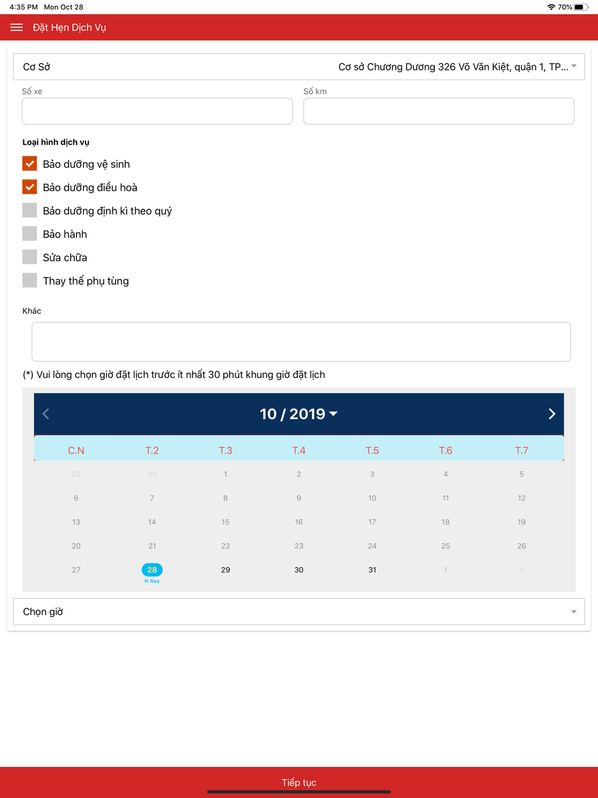The height and width of the screenshot is (798, 598).
Task: Uncheck Bảo dưỡng điều hoà checkbox
Action: coord(29,187)
